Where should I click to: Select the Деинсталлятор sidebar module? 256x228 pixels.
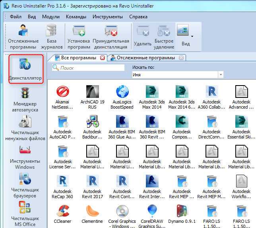point(26,69)
